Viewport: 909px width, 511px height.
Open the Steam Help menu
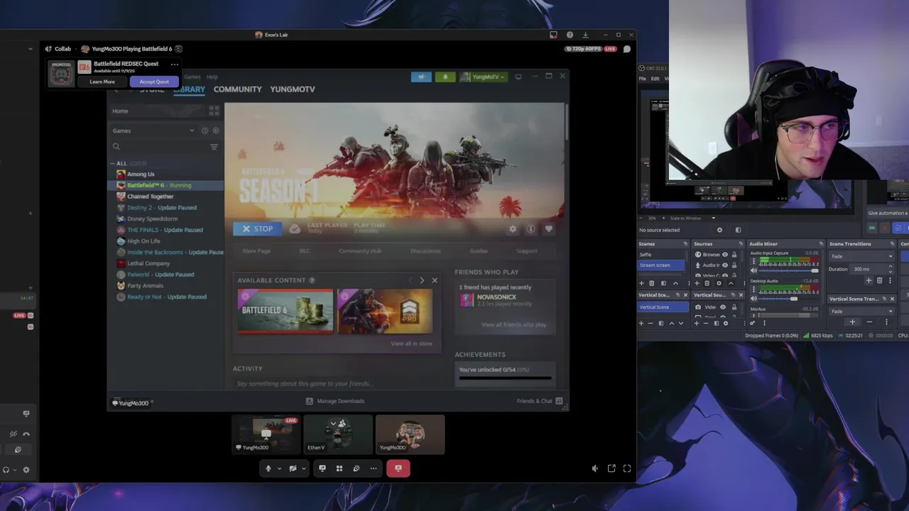(x=212, y=77)
